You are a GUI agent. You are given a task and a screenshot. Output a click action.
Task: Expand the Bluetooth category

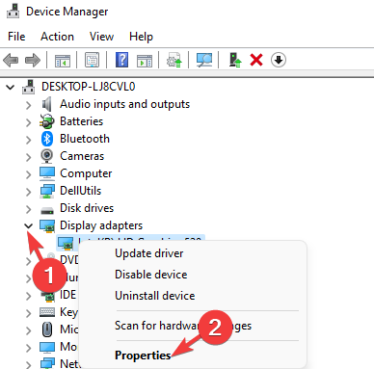(29, 140)
